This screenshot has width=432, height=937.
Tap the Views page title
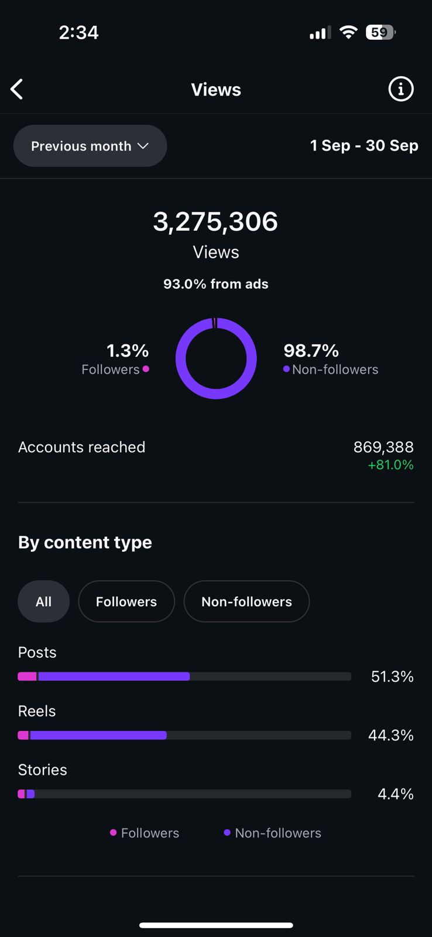[x=216, y=90]
